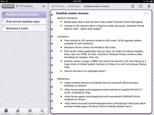Tap the Limitations heading
This screenshot has height=115, width=154.
[x=63, y=37]
